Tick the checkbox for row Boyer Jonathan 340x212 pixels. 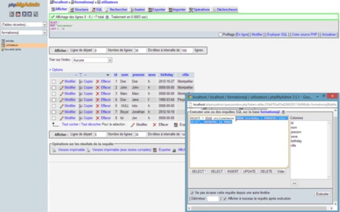point(53,112)
